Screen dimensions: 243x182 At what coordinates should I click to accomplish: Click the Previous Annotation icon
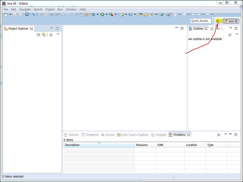(184, 14)
